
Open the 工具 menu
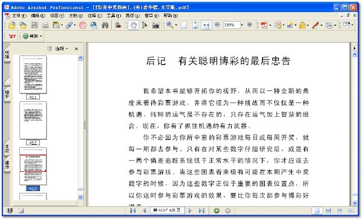click(114, 16)
